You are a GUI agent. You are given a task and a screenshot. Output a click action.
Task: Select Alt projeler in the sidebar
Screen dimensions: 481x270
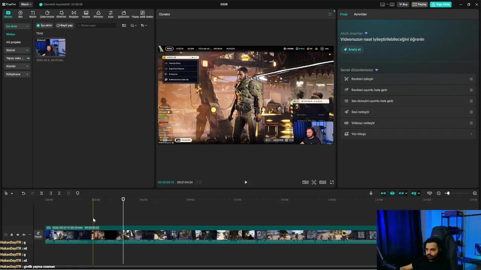(x=14, y=42)
